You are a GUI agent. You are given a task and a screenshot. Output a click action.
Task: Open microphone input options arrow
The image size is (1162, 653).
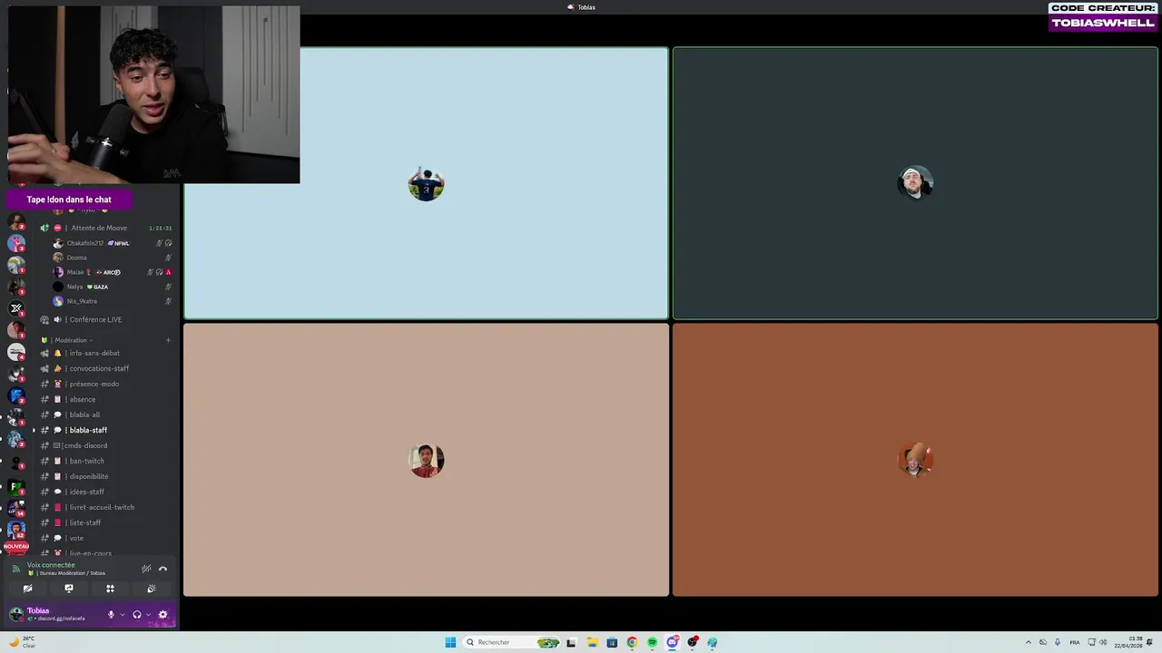122,614
